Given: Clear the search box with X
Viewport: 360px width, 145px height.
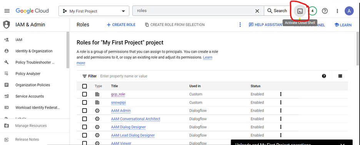Looking at the screenshot, I should pos(257,11).
